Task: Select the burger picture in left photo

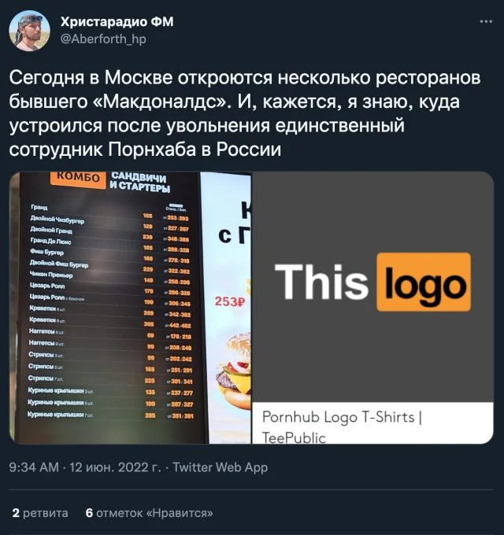Action: 233,372
